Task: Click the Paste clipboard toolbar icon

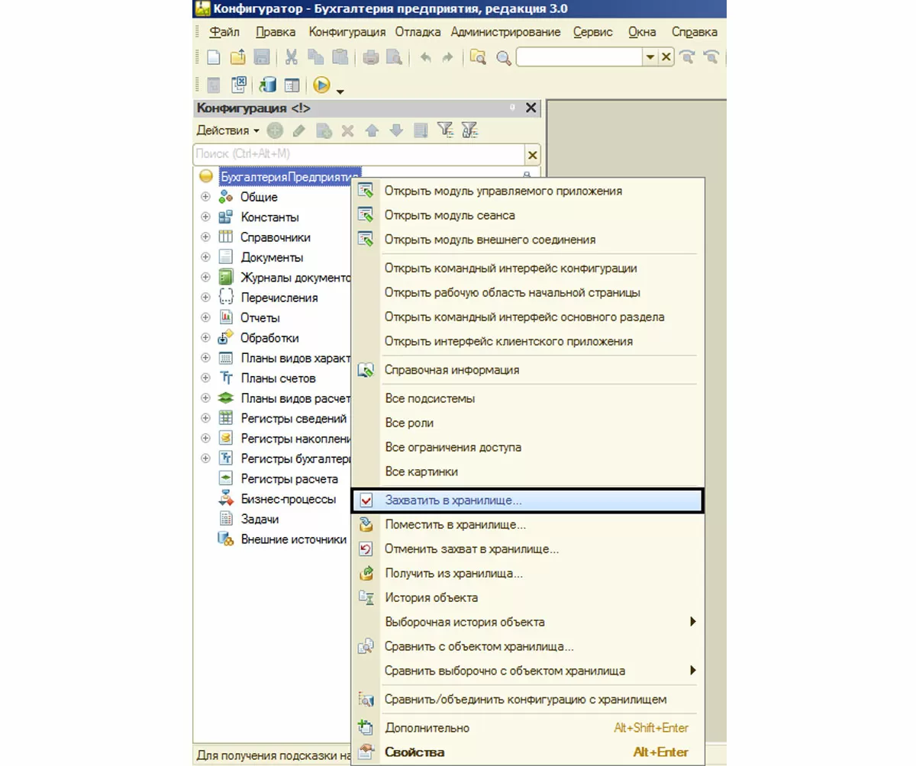Action: click(x=340, y=57)
